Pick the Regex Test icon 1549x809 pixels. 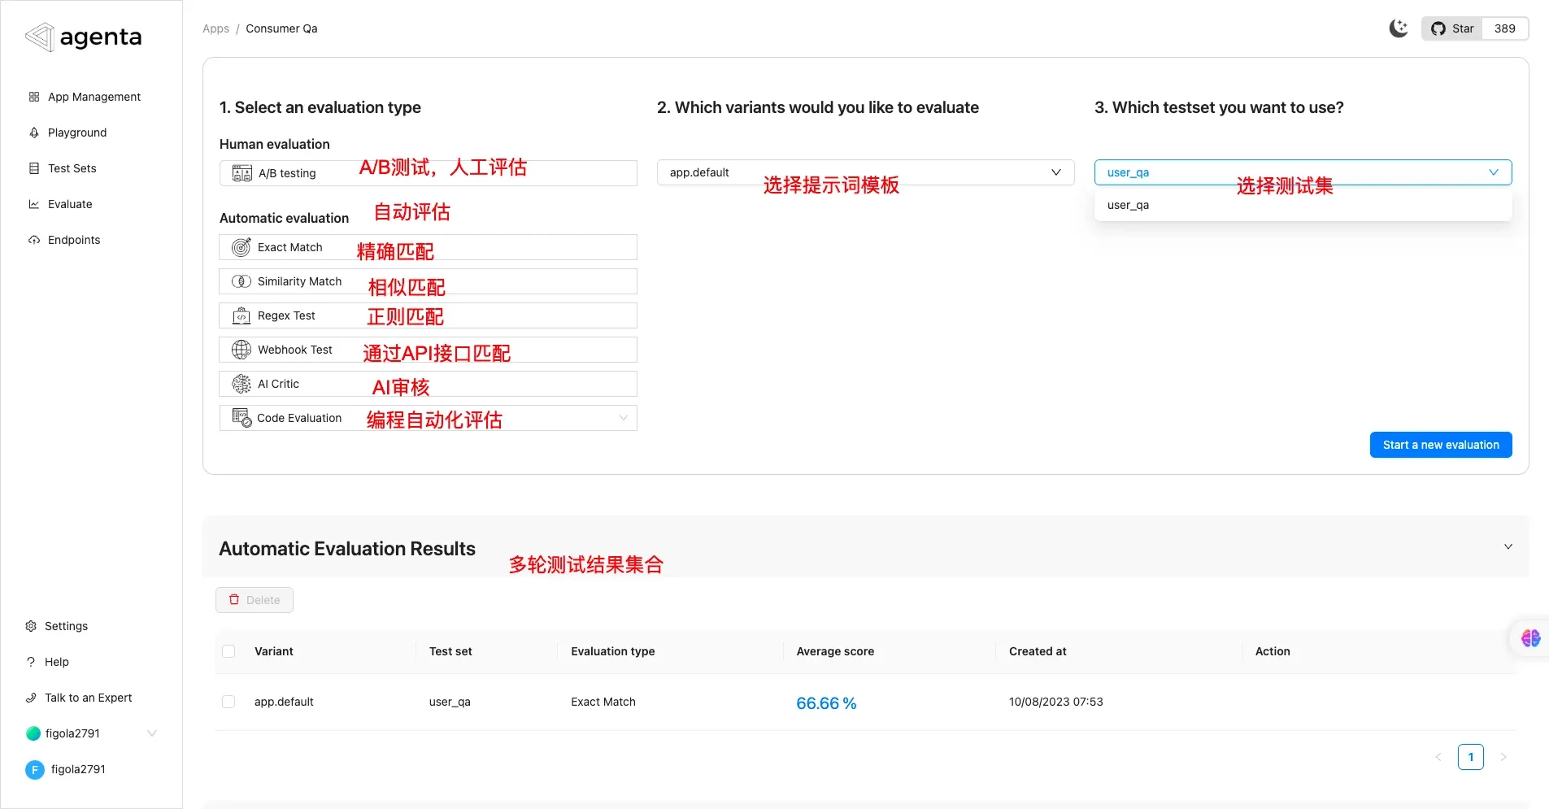tap(241, 315)
